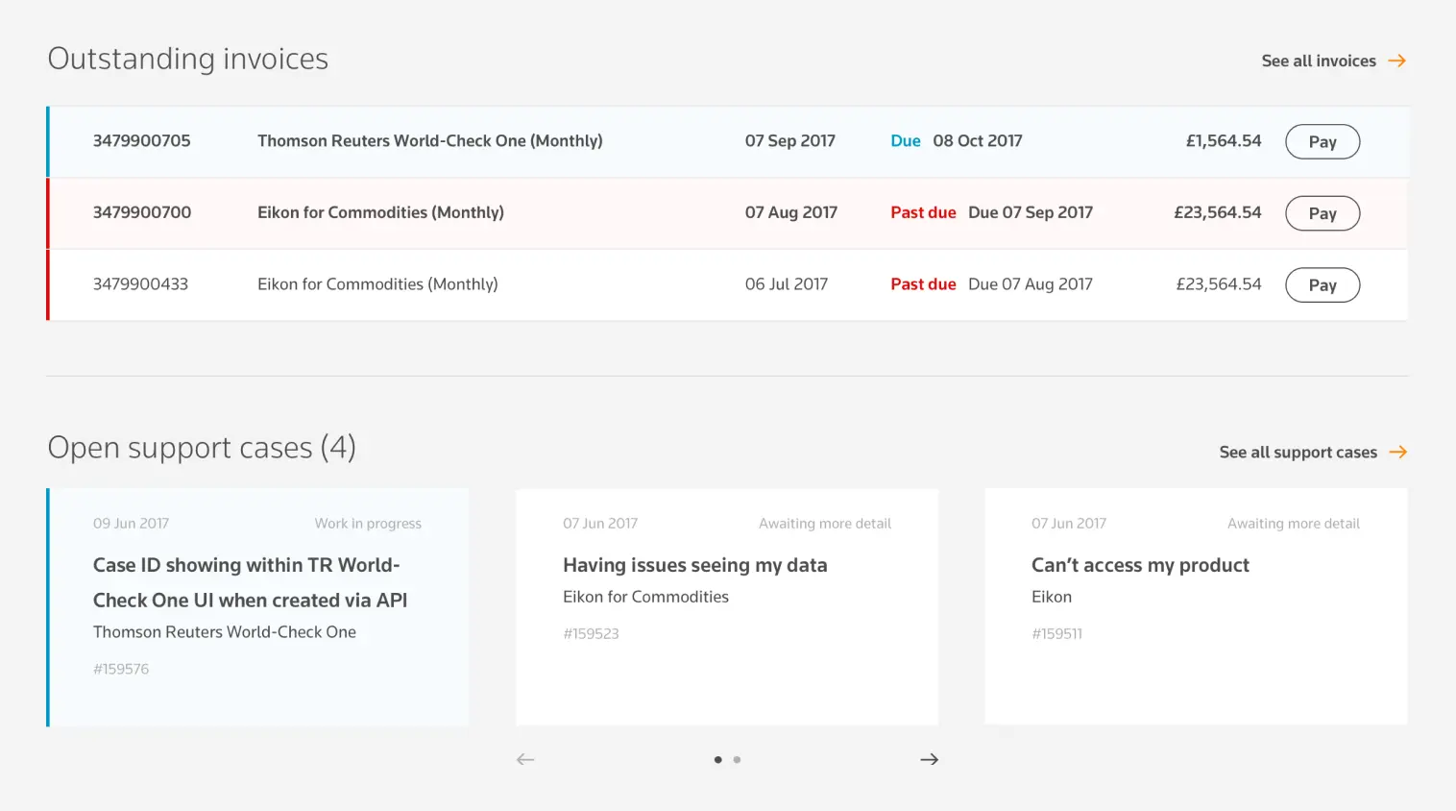This screenshot has width=1456, height=811.
Task: Advance support cases carousel with right arrow
Action: click(x=929, y=759)
